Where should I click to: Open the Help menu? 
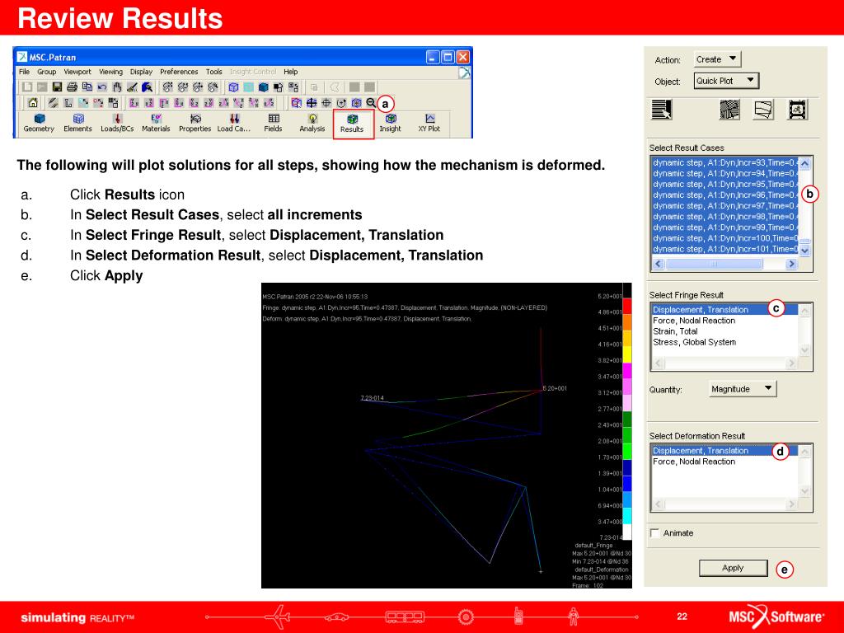click(291, 72)
